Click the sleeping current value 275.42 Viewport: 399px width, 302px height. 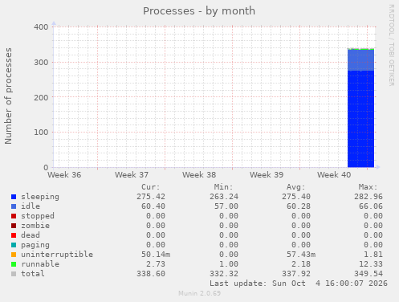click(x=151, y=197)
